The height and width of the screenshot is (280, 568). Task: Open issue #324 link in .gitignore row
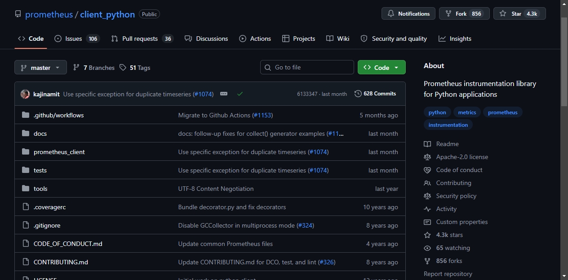305,225
